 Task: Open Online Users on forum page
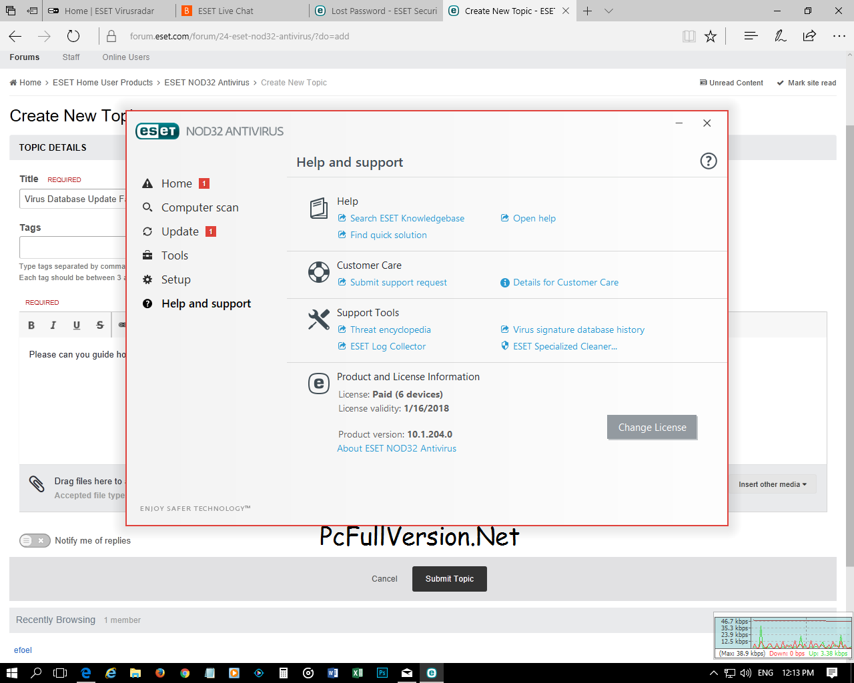[125, 57]
